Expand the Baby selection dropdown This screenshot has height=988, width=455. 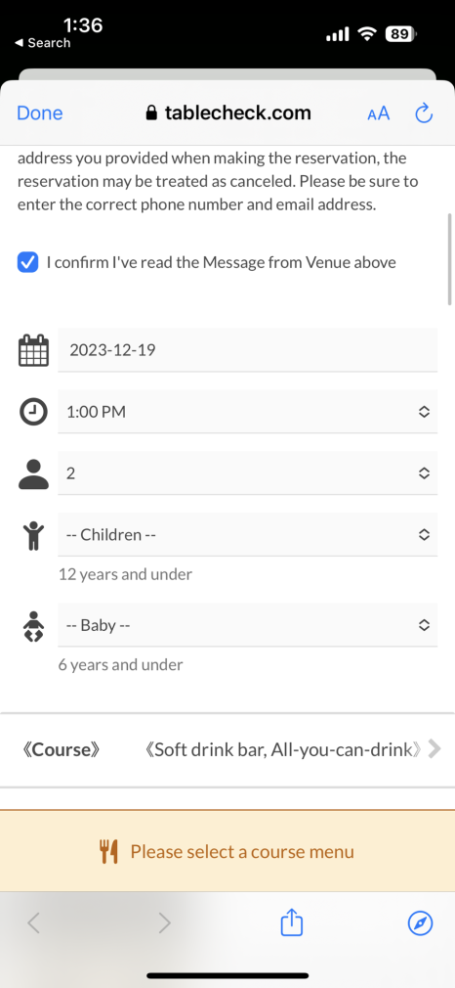coord(247,625)
